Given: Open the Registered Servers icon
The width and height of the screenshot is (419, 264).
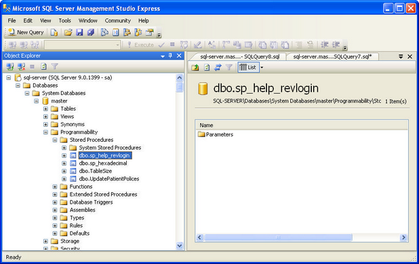Looking at the screenshot, I should point(104,33).
